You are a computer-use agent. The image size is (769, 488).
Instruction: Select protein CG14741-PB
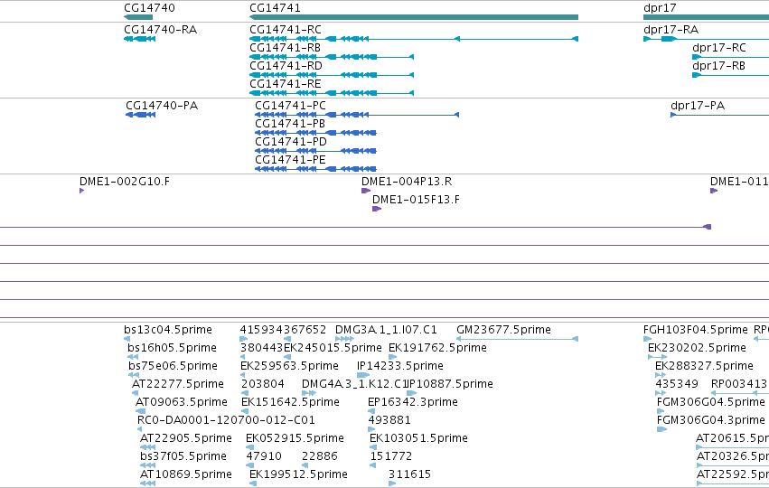click(x=290, y=124)
